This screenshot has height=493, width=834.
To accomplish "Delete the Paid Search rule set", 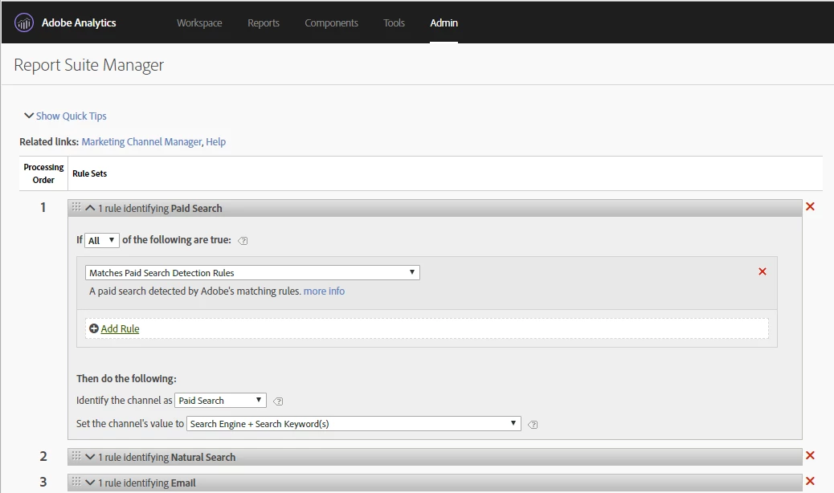I will coord(810,206).
